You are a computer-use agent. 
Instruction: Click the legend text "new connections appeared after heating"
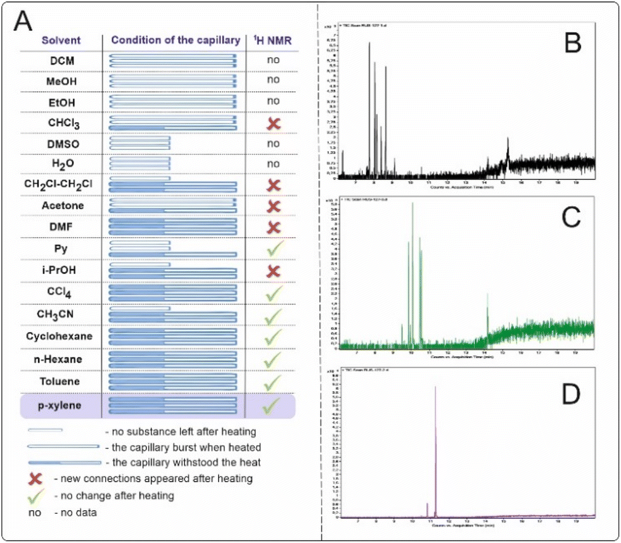[157, 478]
